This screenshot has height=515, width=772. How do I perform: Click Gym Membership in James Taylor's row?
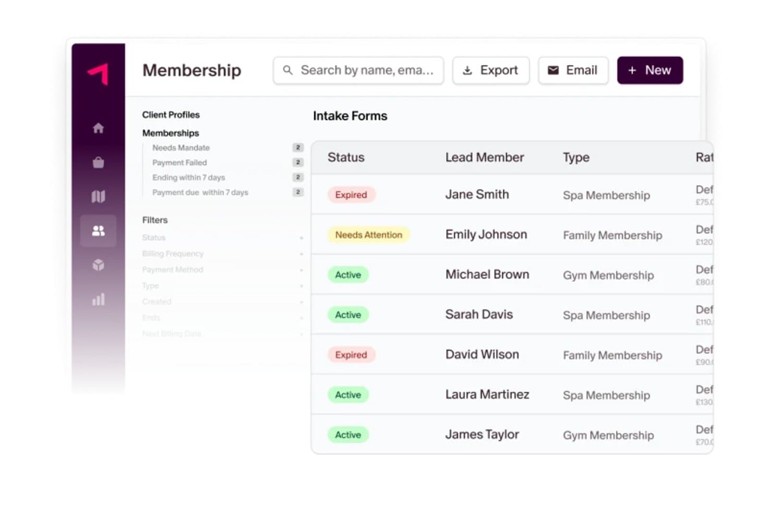pyautogui.click(x=608, y=435)
